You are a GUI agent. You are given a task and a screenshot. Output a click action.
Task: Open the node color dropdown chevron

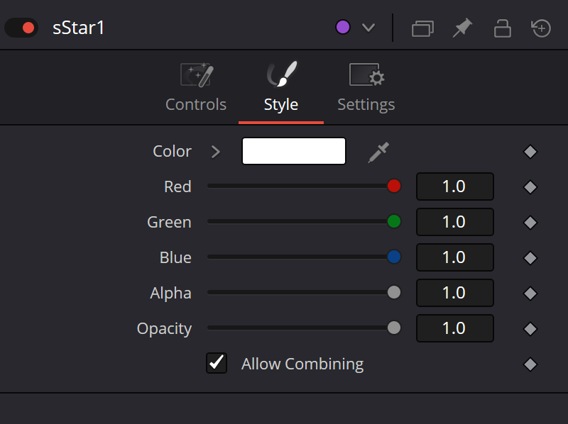click(x=368, y=28)
